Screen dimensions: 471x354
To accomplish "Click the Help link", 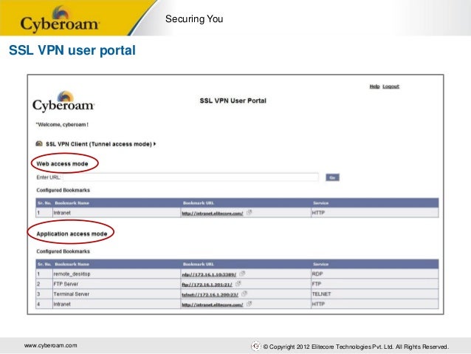I will point(374,86).
